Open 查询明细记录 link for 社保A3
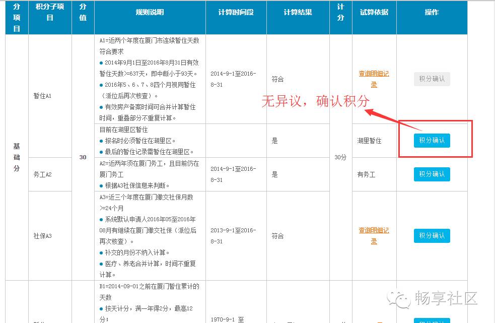 374,236
